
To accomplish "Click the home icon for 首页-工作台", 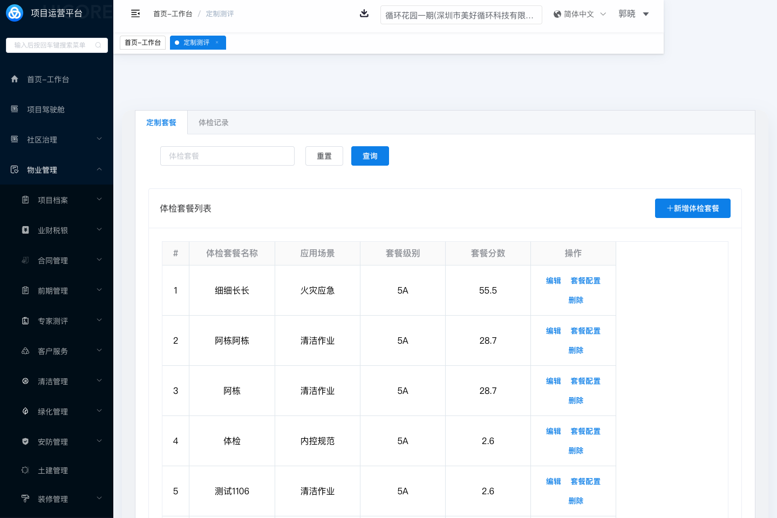I will pyautogui.click(x=15, y=79).
